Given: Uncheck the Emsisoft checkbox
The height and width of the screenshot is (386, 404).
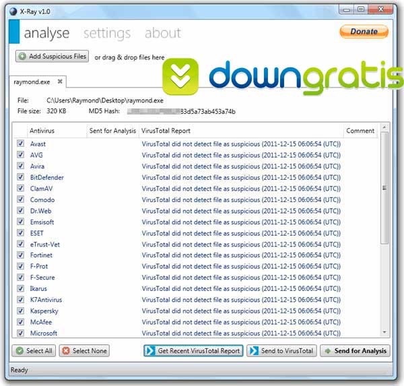Looking at the screenshot, I should coord(21,222).
